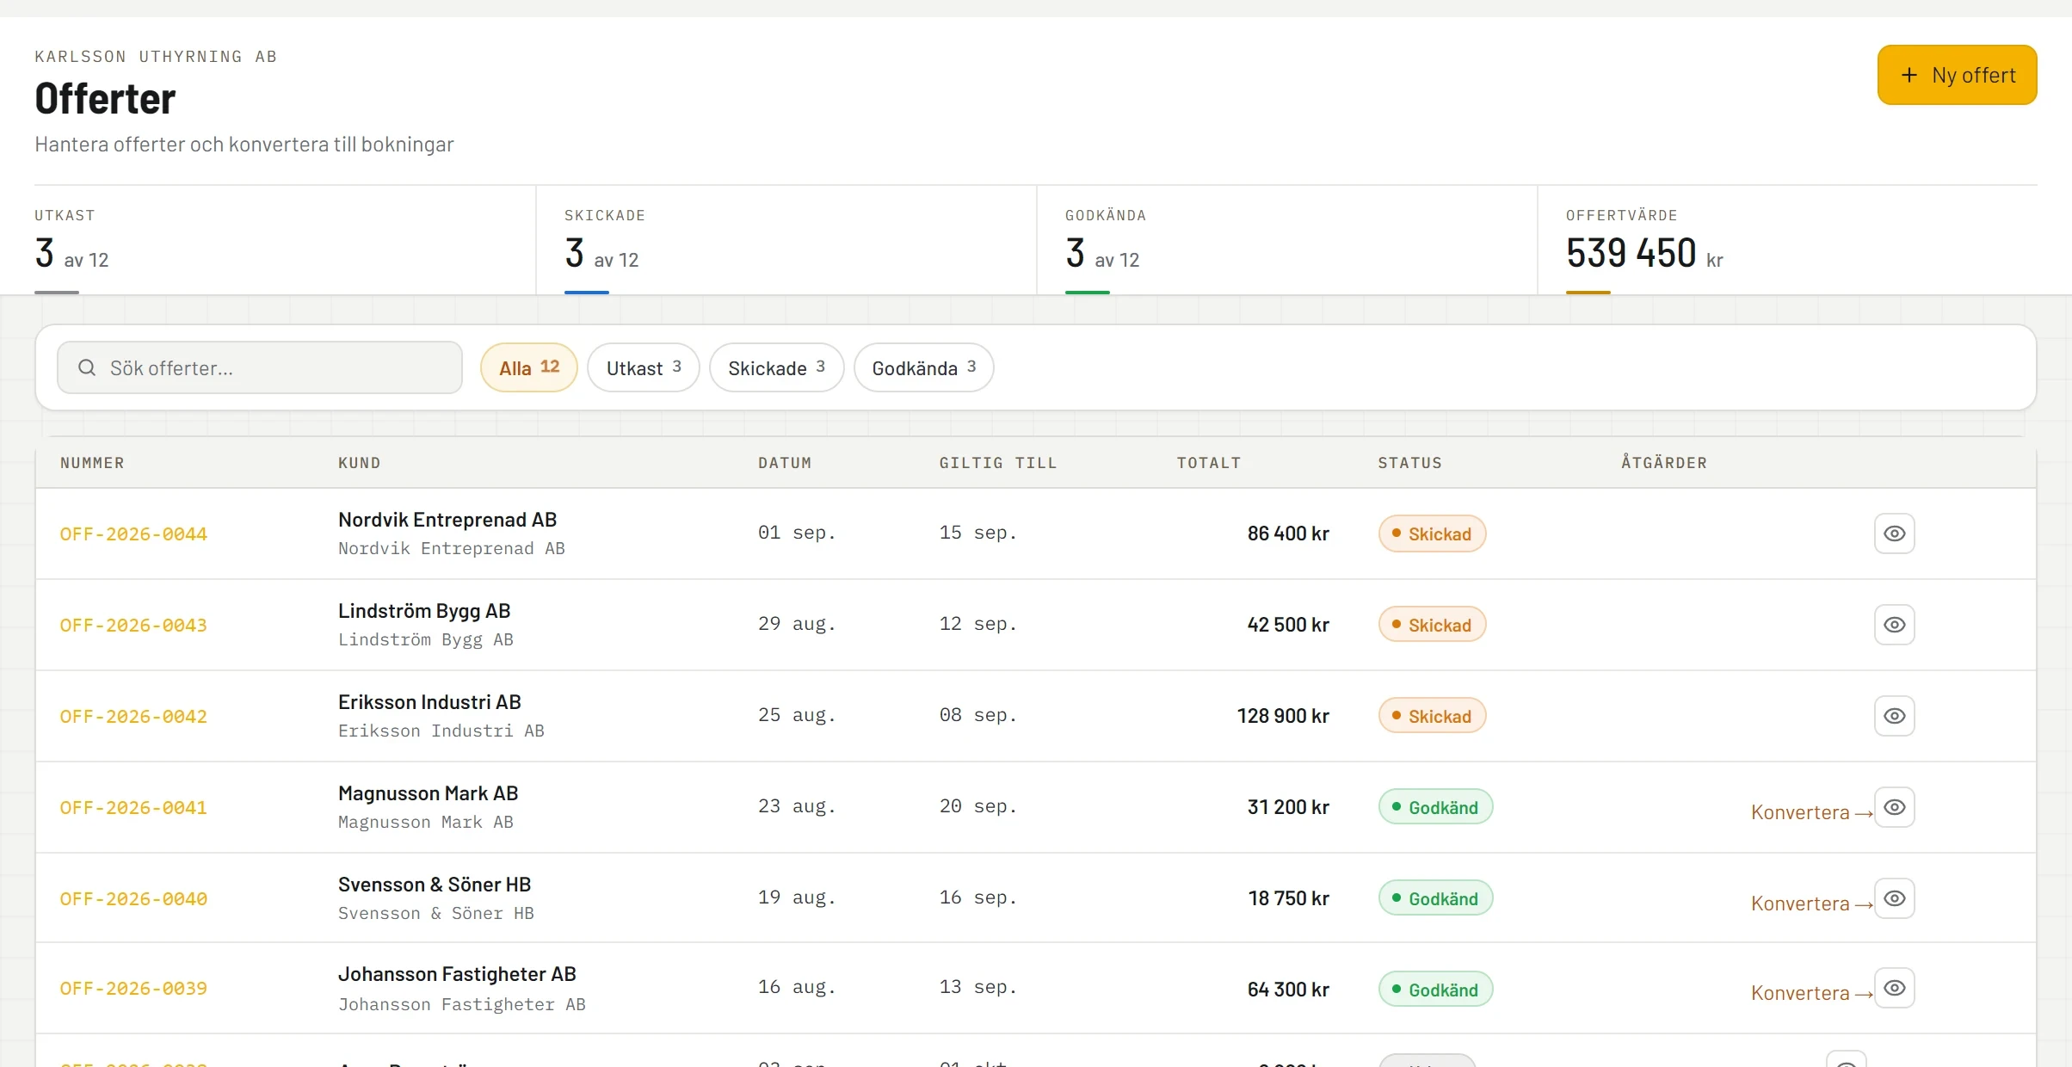This screenshot has height=1067, width=2072.
Task: Click the Totalt column header
Action: tap(1209, 463)
